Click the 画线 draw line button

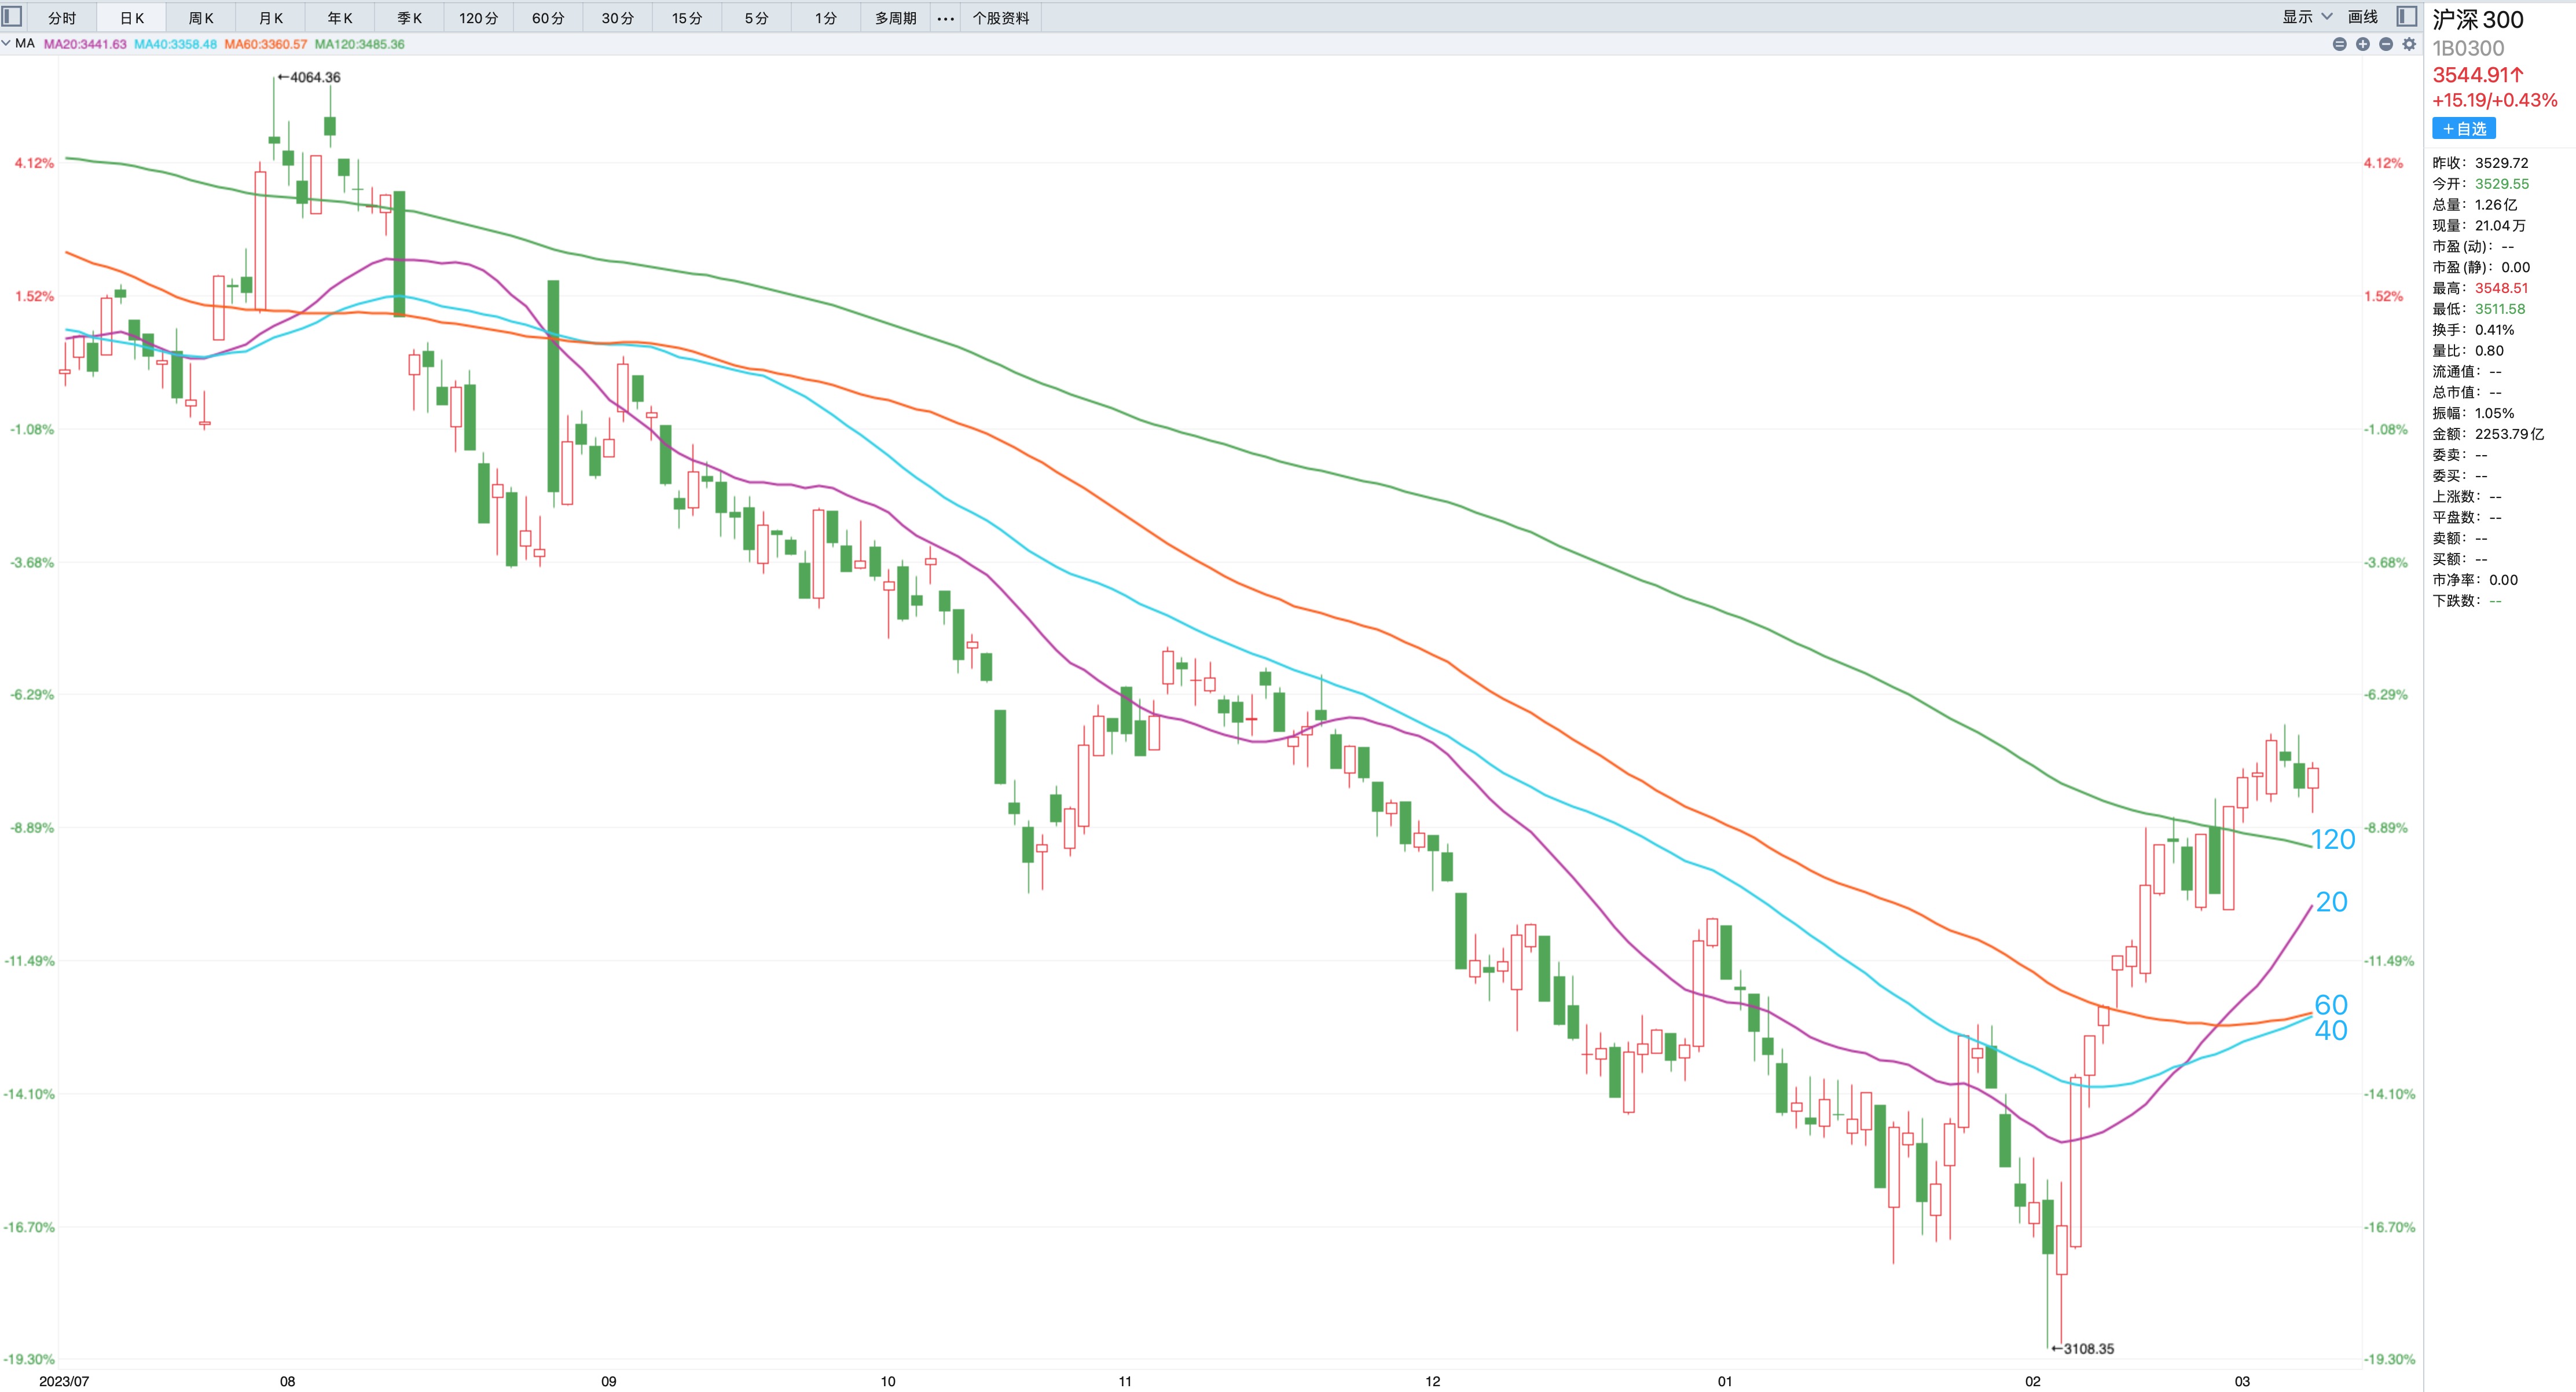point(2362,17)
